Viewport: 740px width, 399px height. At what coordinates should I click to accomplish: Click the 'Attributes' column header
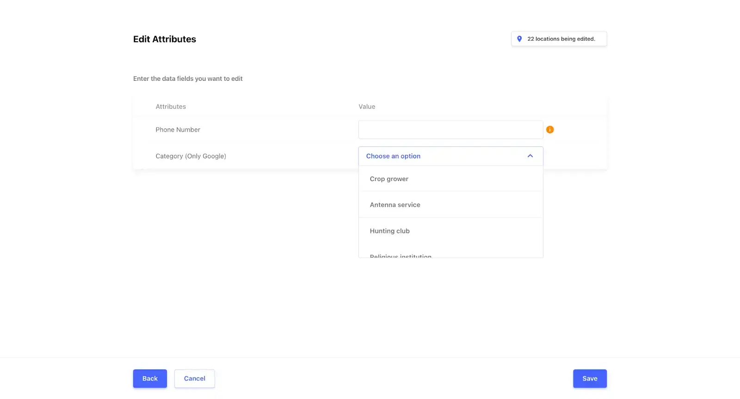[x=171, y=107]
